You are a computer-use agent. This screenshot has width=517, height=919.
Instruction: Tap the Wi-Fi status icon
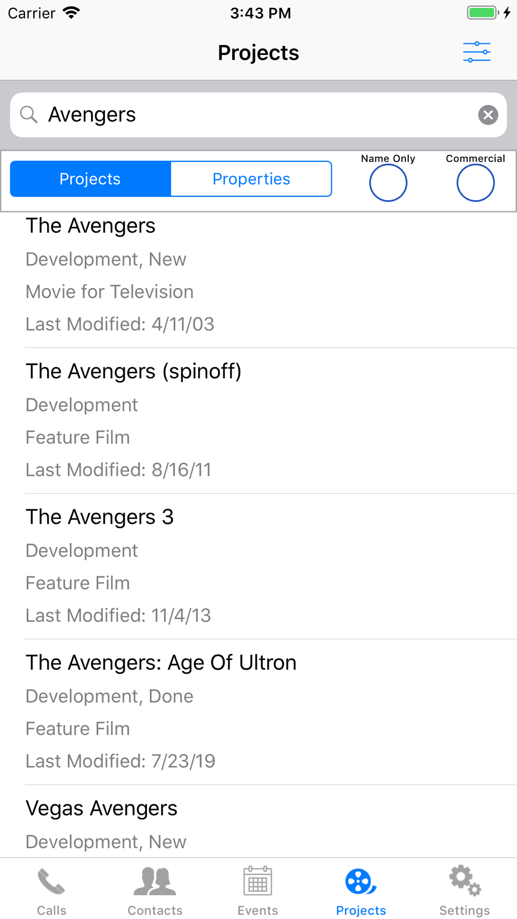click(x=71, y=13)
